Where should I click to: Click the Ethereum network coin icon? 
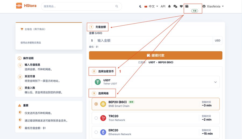tap(103, 132)
